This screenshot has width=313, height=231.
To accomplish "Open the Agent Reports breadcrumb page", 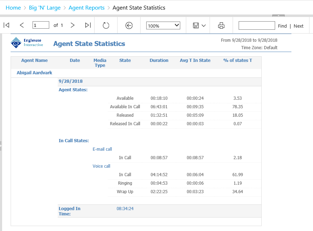I will coord(86,7).
